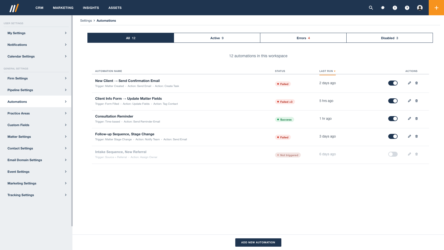Enable the Intake Sequence, New Referral toggle
This screenshot has height=250, width=444.
(x=393, y=154)
